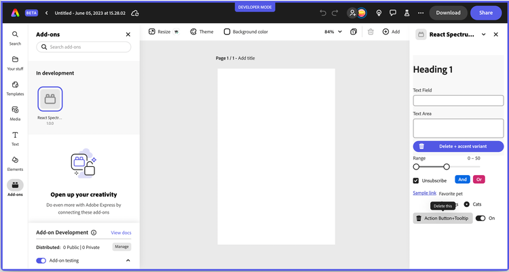Image resolution: width=509 pixels, height=272 pixels.
Task: Collapse the Add-on testing section
Action: [128, 260]
